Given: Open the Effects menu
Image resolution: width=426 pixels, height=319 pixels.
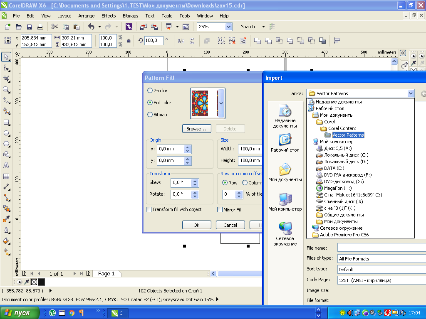Looking at the screenshot, I should pos(109,16).
